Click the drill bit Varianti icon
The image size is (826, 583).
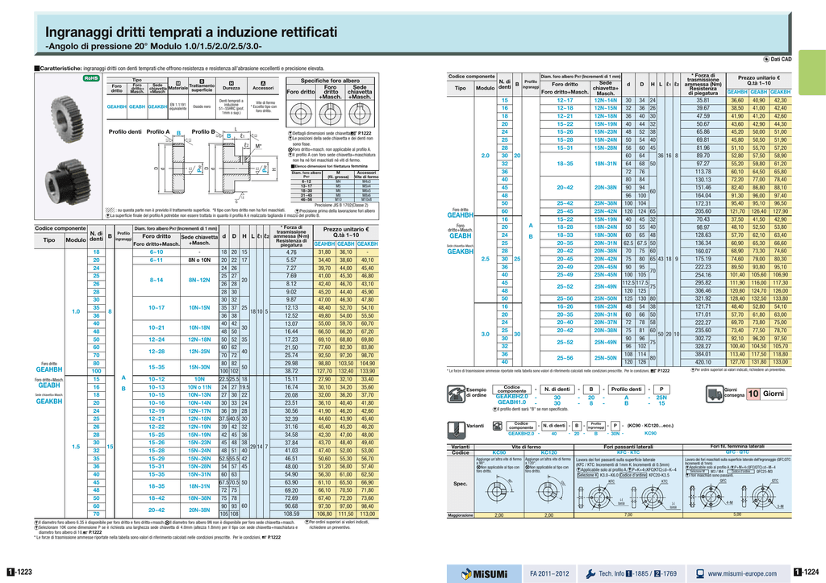coord(455,430)
